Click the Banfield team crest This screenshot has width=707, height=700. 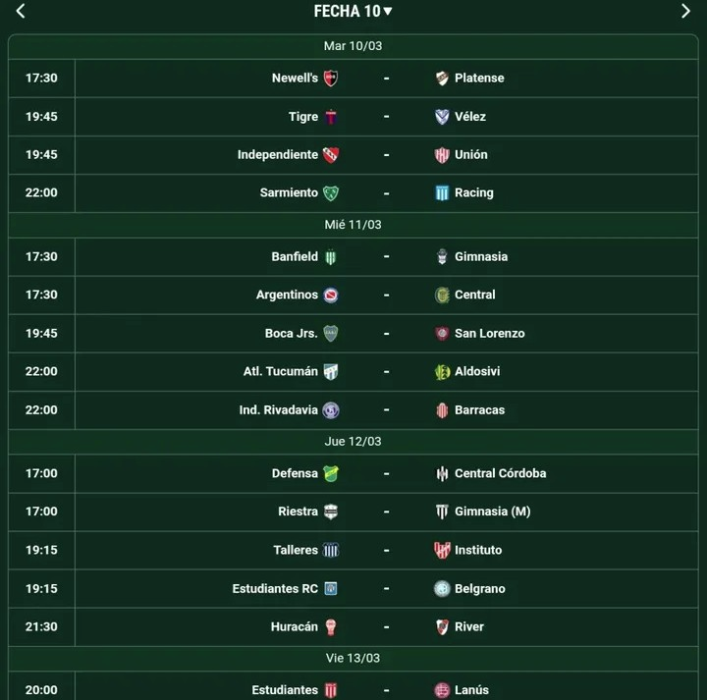tap(331, 257)
